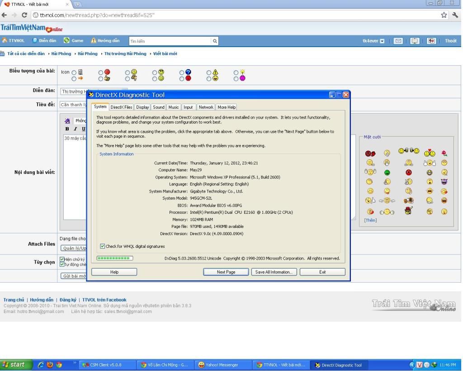
Task: Open the [Thêm] more smileys link
Action: pyautogui.click(x=370, y=220)
